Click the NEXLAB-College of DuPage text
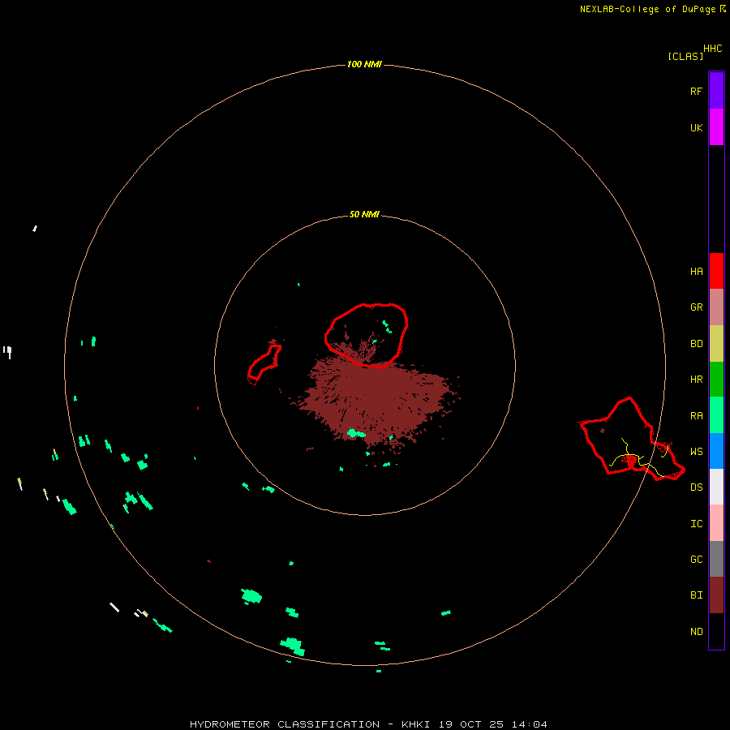This screenshot has height=730, width=730. [x=647, y=9]
